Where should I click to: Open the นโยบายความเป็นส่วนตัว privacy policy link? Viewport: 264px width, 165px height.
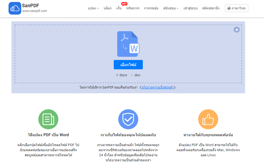coord(158,87)
